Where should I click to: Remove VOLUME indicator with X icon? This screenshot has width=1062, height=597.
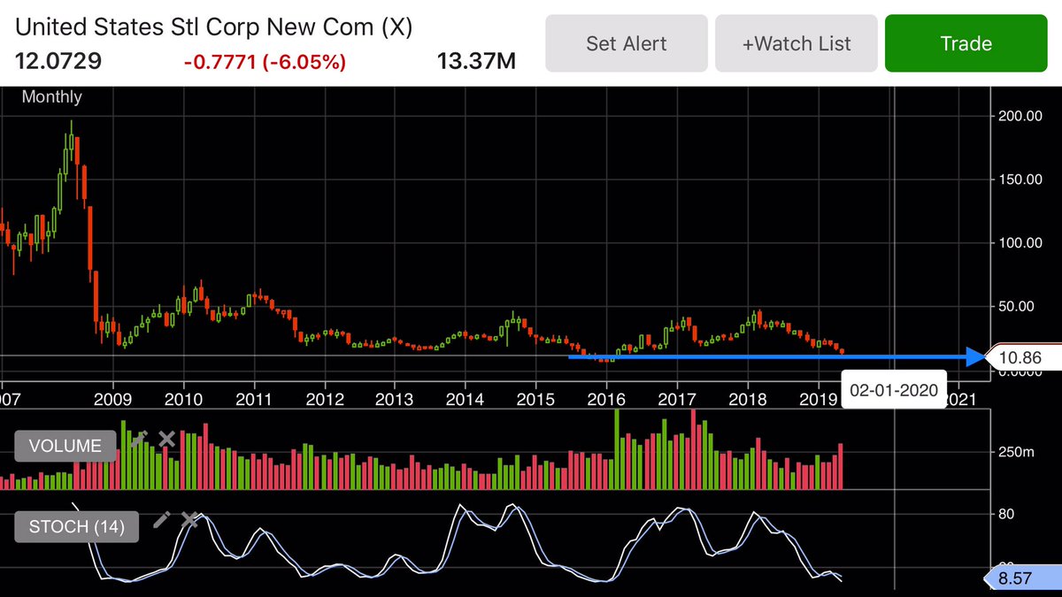pos(166,438)
